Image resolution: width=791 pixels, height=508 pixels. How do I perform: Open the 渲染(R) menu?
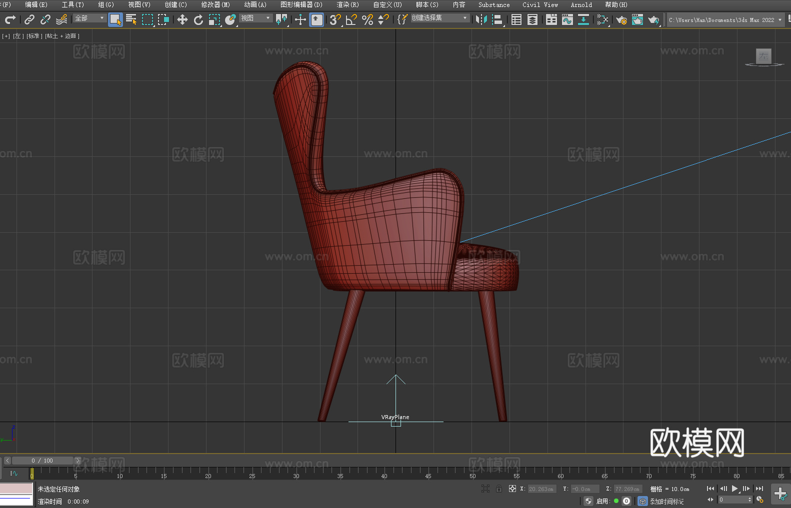click(x=347, y=5)
